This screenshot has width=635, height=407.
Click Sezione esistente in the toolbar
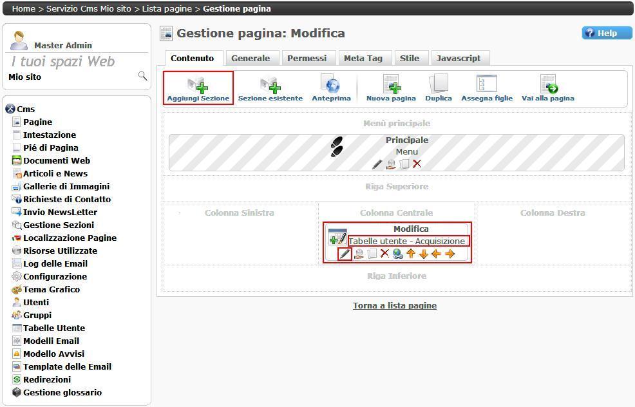point(270,86)
